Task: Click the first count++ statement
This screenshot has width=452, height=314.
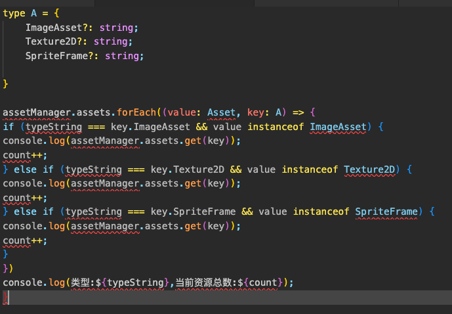Action: point(17,155)
